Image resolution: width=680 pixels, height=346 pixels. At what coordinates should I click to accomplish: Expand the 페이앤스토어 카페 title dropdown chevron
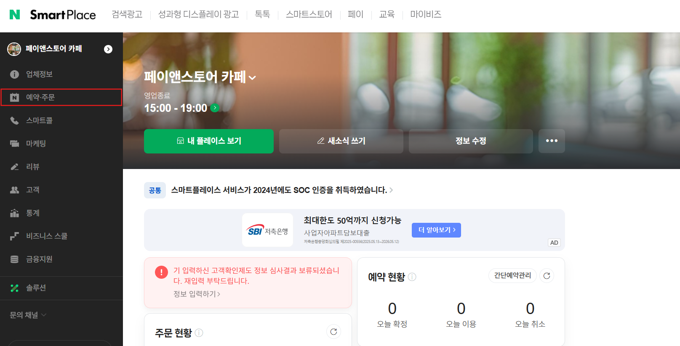tap(252, 78)
